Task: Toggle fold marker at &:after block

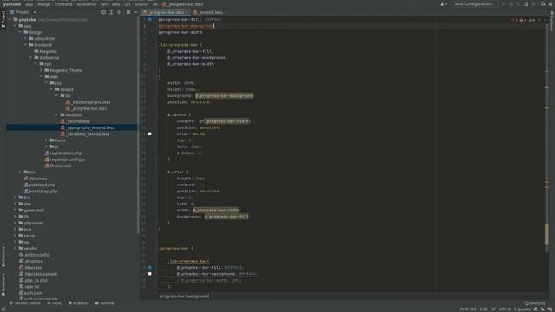Action: coord(156,172)
